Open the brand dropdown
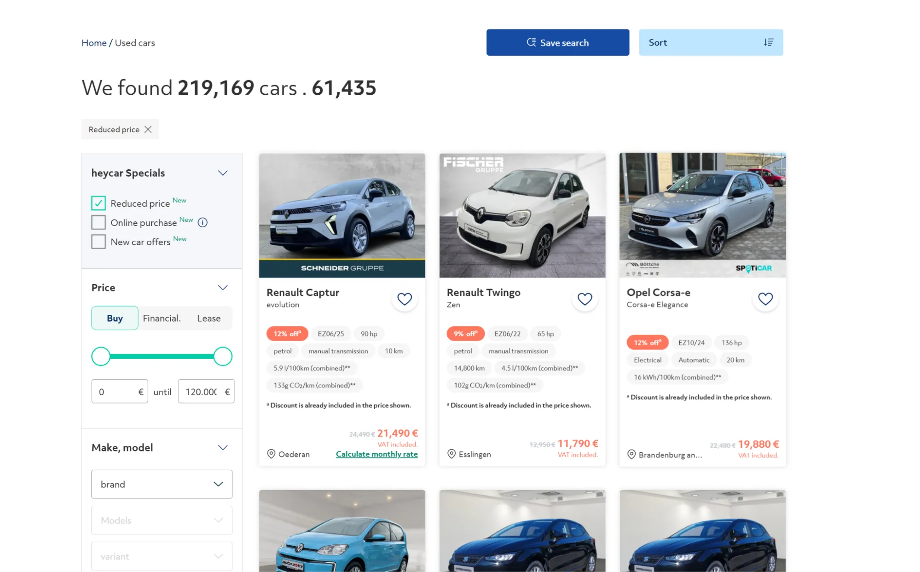Screen dimensions: 920x572 tap(162, 484)
